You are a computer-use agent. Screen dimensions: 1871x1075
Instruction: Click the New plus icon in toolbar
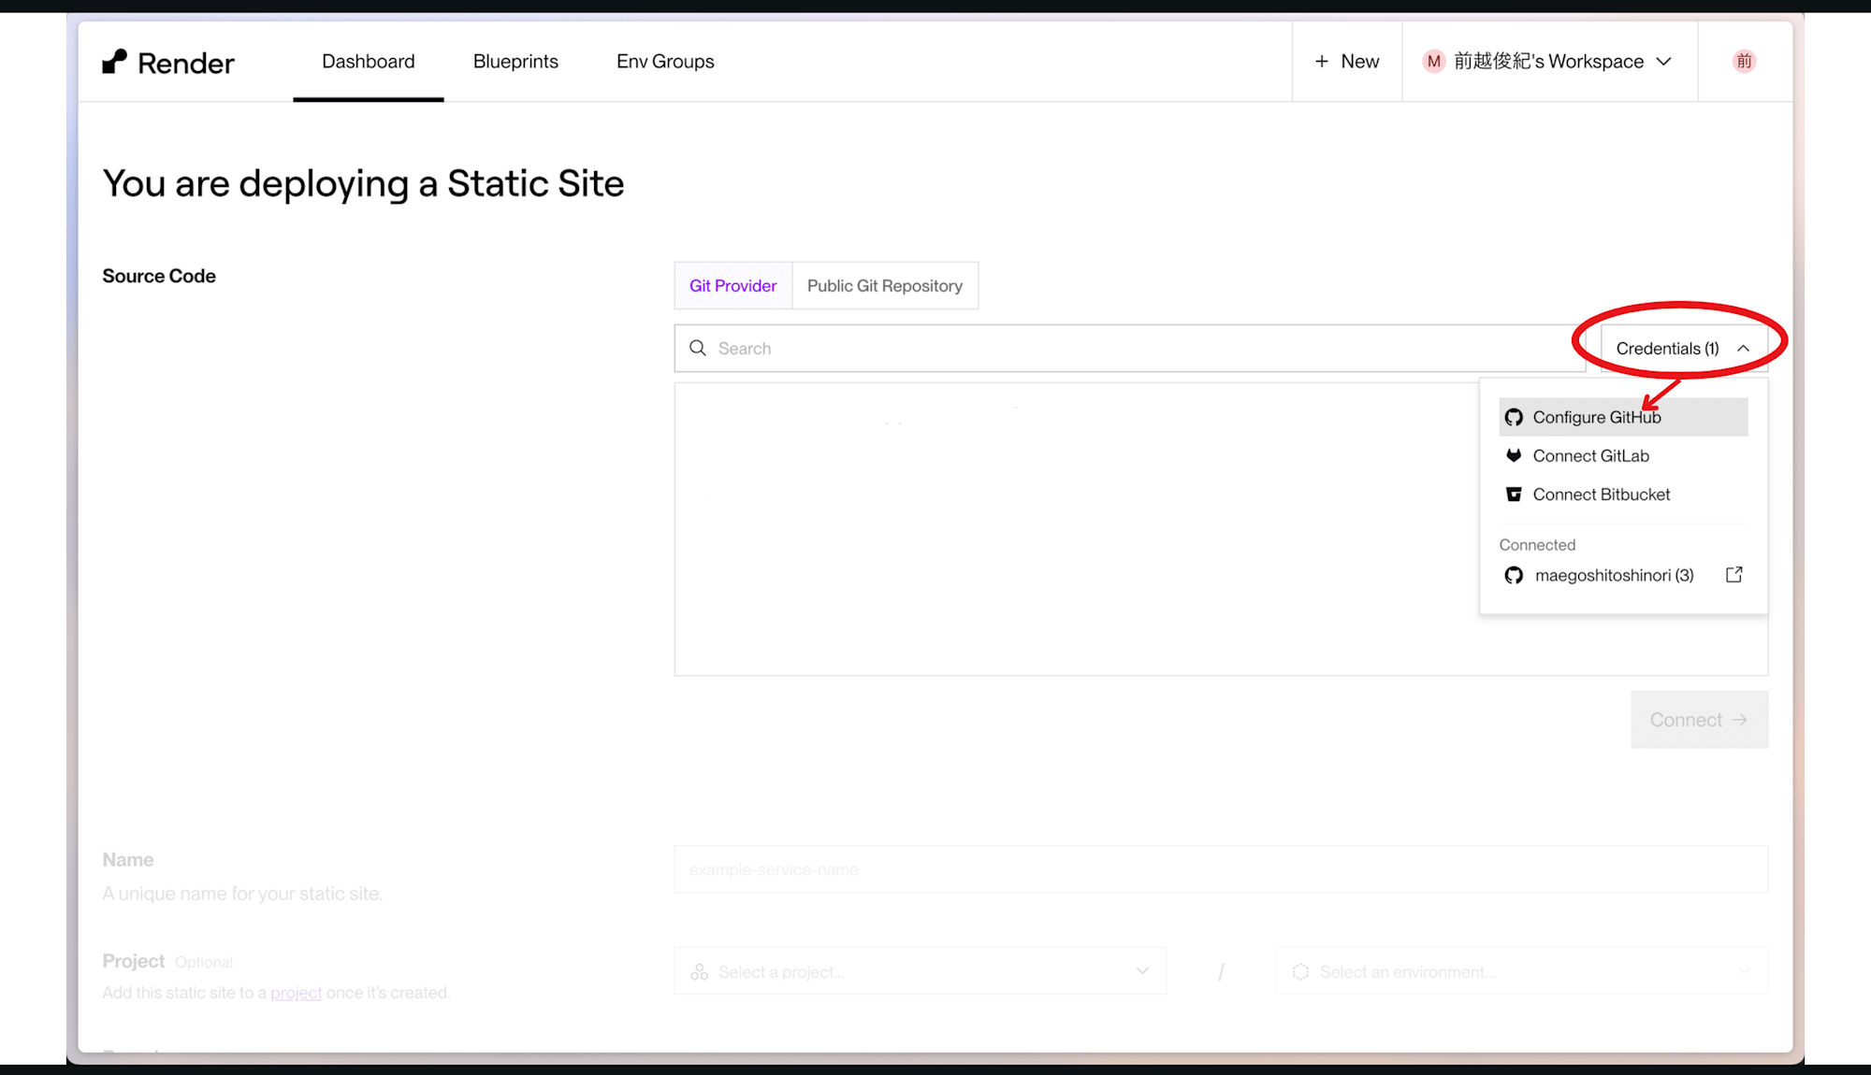point(1321,61)
